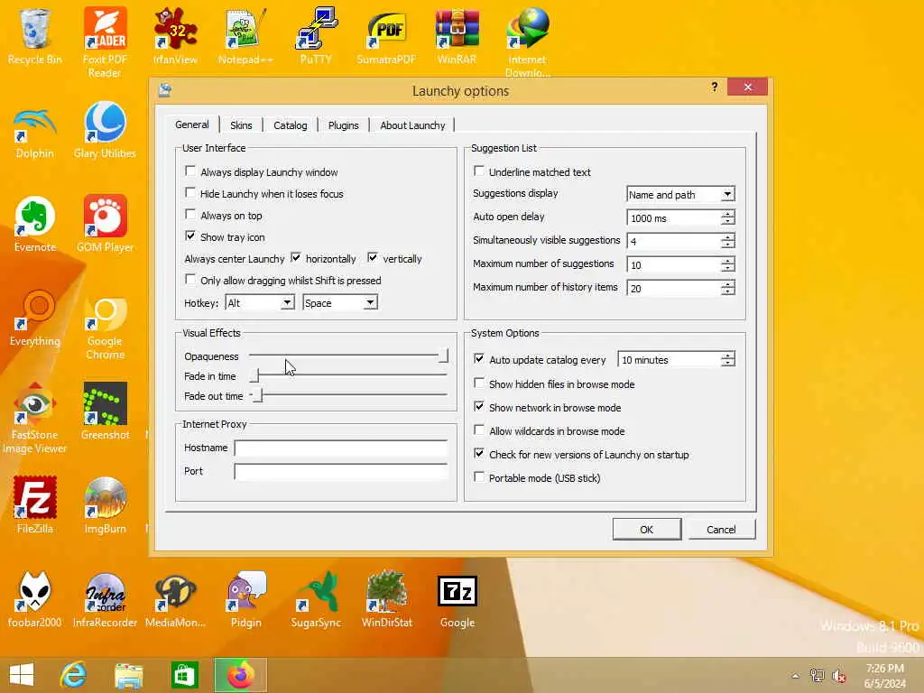Disable Auto update catalog every checkbox

[478, 359]
